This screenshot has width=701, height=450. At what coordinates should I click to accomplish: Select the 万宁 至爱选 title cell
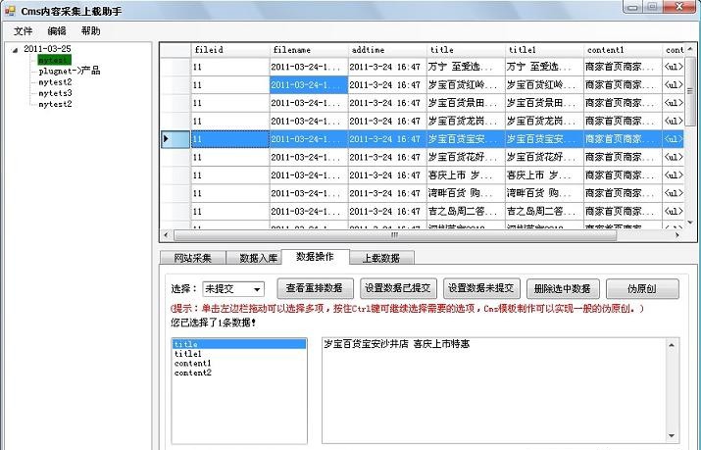467,67
